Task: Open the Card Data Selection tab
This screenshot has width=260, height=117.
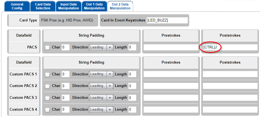Action: pyautogui.click(x=43, y=6)
